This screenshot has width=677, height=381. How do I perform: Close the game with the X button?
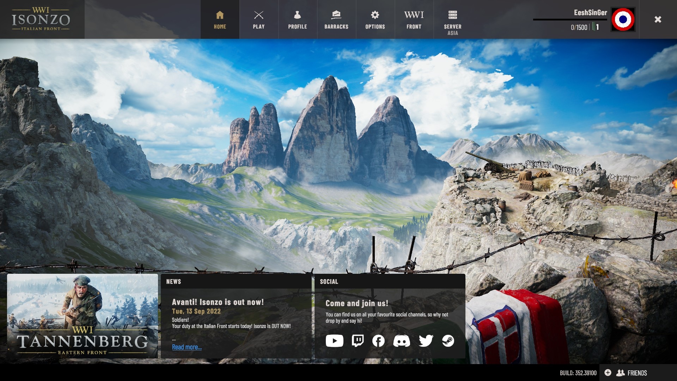coord(658,19)
